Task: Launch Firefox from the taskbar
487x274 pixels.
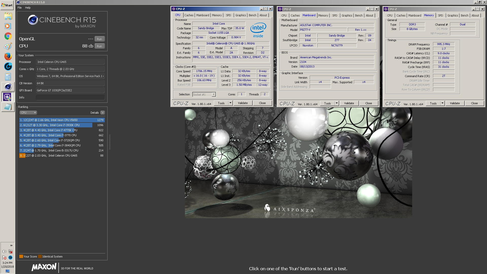Action: 8,56
